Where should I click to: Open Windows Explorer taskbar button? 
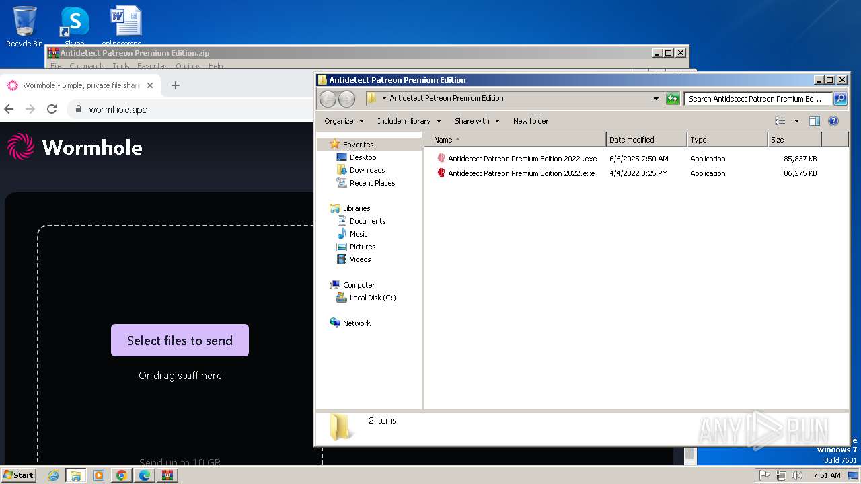click(76, 475)
